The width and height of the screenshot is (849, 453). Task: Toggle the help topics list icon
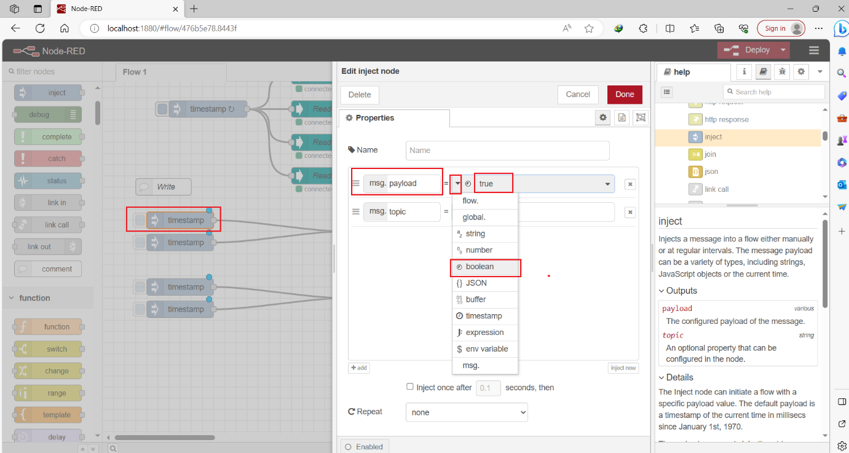[668, 92]
